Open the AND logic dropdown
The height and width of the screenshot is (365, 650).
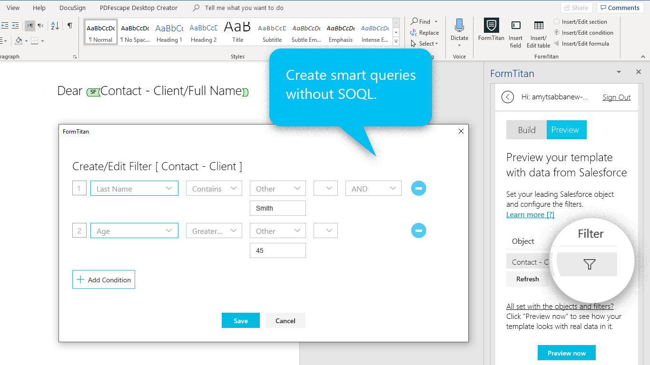point(374,189)
